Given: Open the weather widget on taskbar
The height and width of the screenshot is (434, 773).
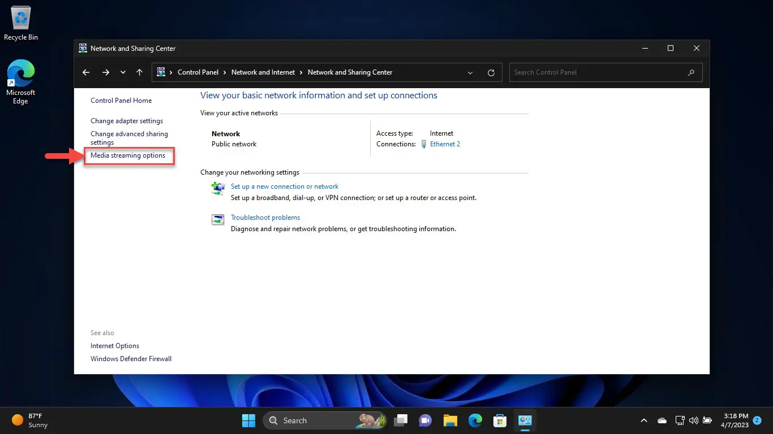Looking at the screenshot, I should pyautogui.click(x=30, y=420).
